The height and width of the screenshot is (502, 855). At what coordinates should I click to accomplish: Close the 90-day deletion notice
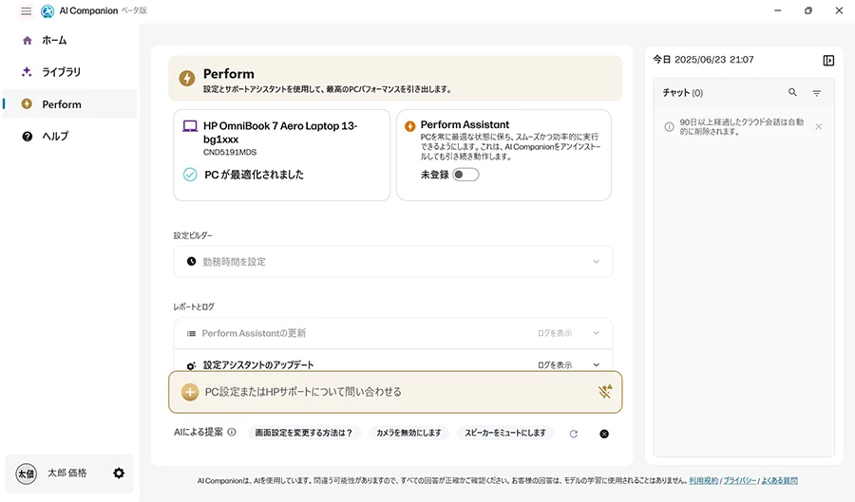pos(819,127)
